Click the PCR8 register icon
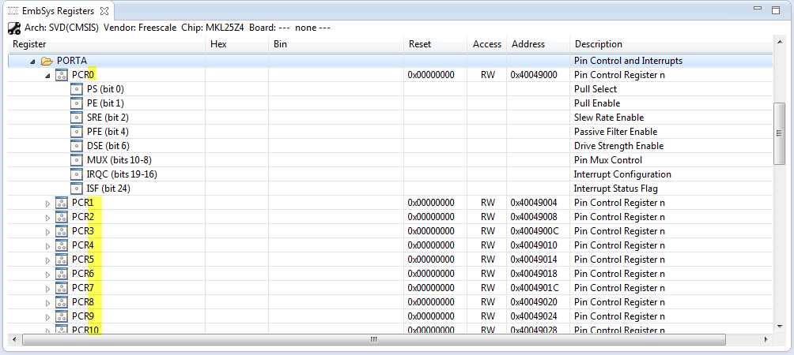Viewport: 794px width, 355px height. click(62, 302)
